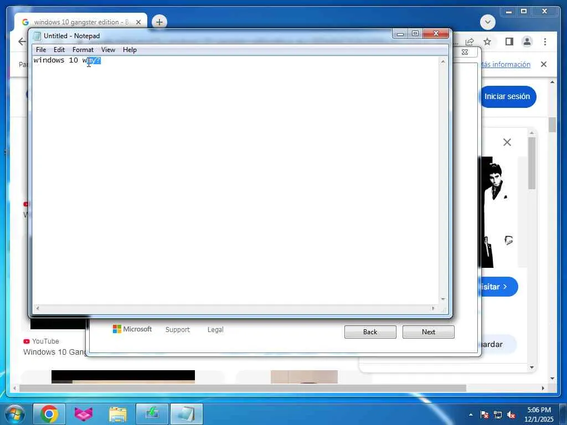Viewport: 567px width, 425px height.
Task: Show hidden tray icons arrow
Action: 471,414
